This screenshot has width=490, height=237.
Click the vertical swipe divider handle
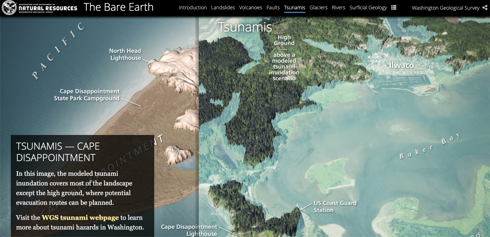[x=197, y=126]
